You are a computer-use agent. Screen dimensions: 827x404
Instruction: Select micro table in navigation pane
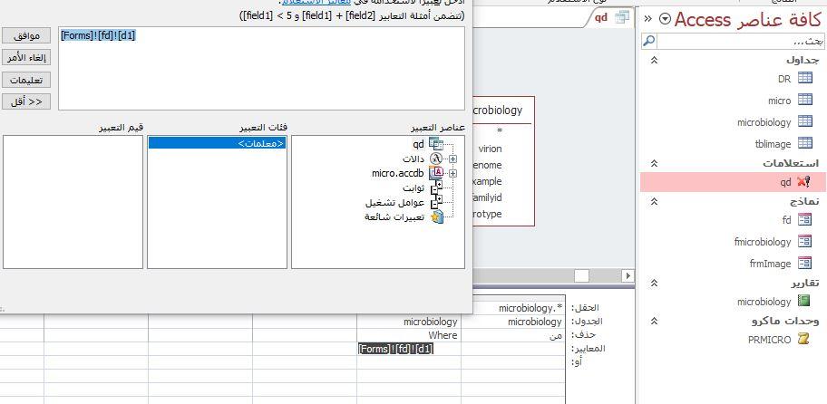(x=780, y=101)
